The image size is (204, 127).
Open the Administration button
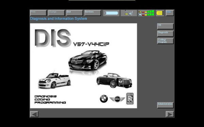tap(165, 105)
